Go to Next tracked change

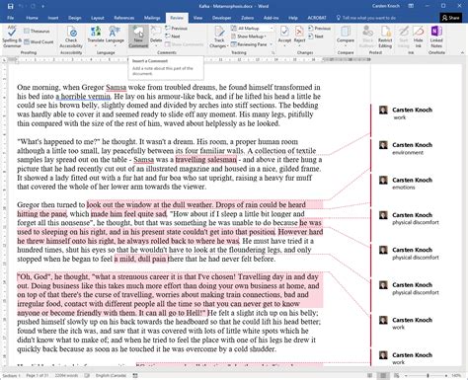(316, 37)
